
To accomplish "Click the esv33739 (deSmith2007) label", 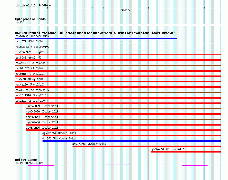I will pos(32,90).
